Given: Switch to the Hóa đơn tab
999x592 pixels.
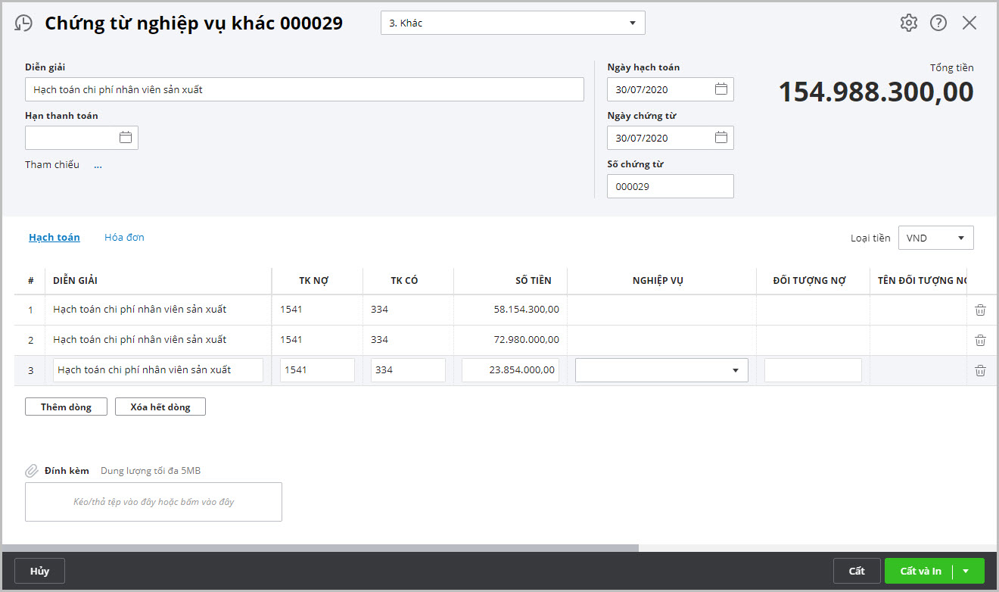Looking at the screenshot, I should click(124, 237).
